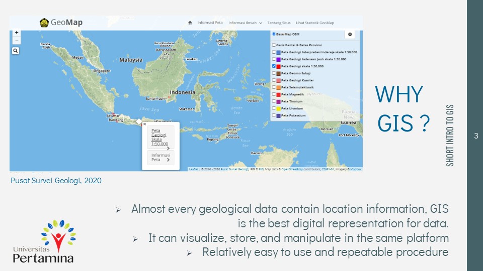
Task: Click brown swatch beside Peta Geomorfologi
Action: pyautogui.click(x=278, y=73)
